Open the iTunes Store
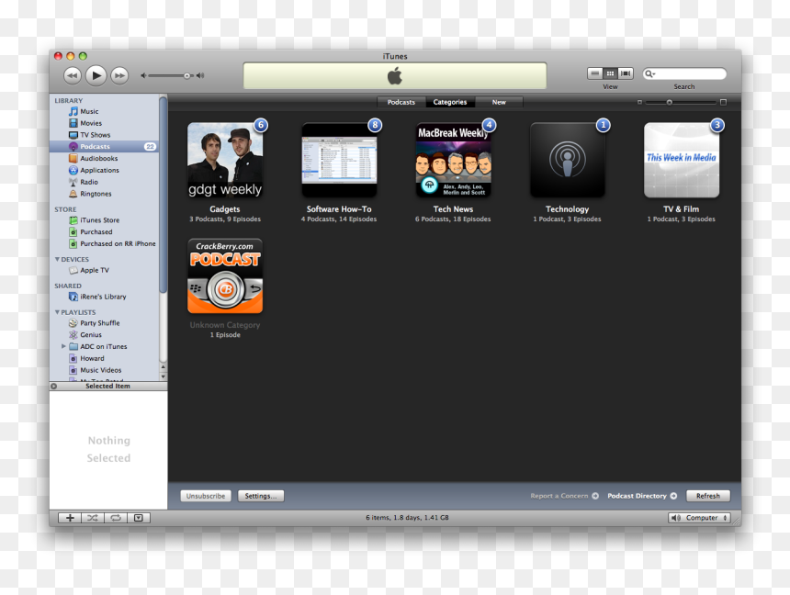Screen dimensions: 790x595 tap(100, 220)
